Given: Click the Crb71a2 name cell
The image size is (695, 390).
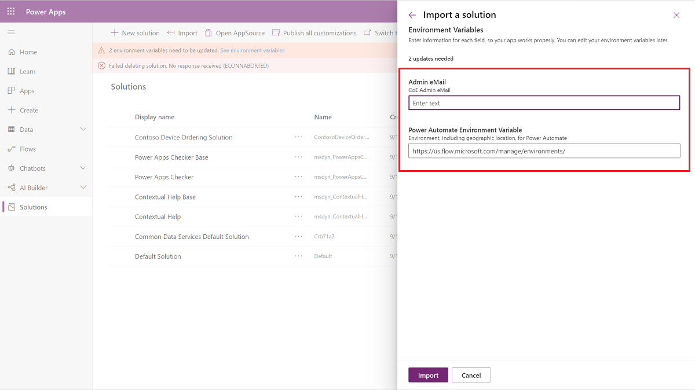Looking at the screenshot, I should point(324,237).
